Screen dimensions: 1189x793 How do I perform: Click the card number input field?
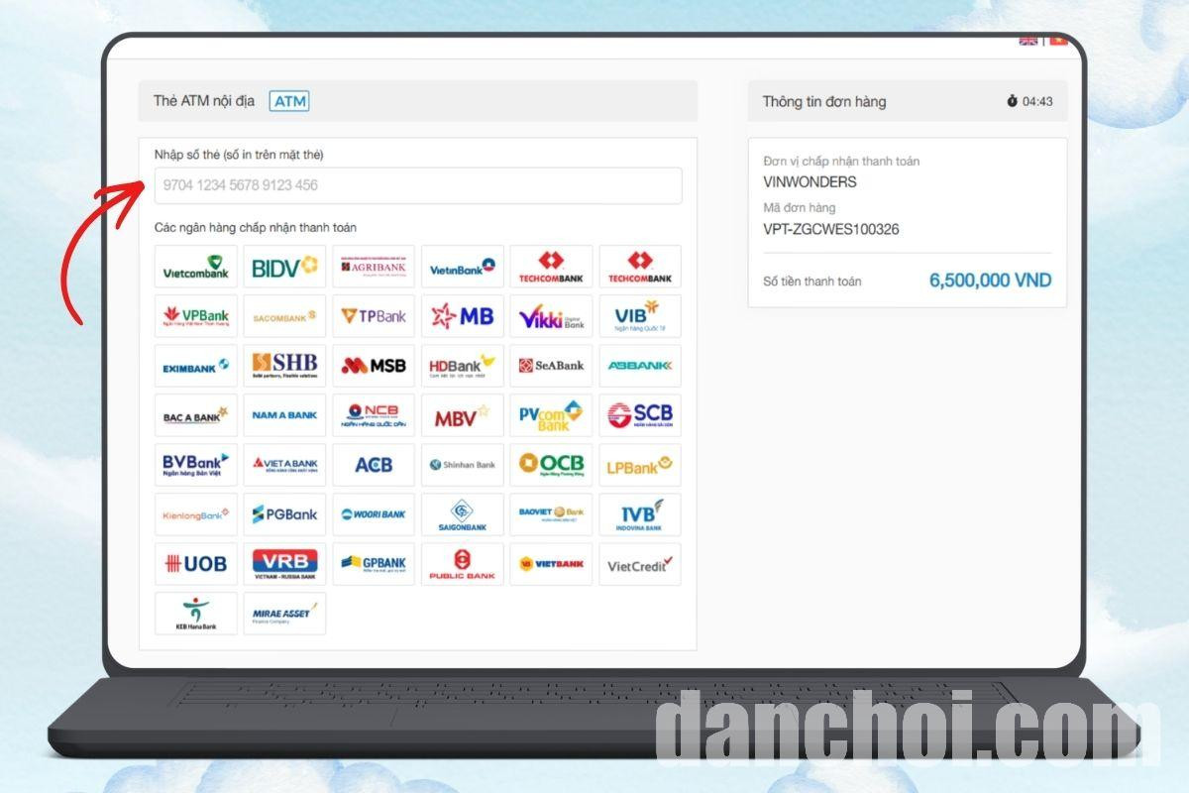point(417,185)
